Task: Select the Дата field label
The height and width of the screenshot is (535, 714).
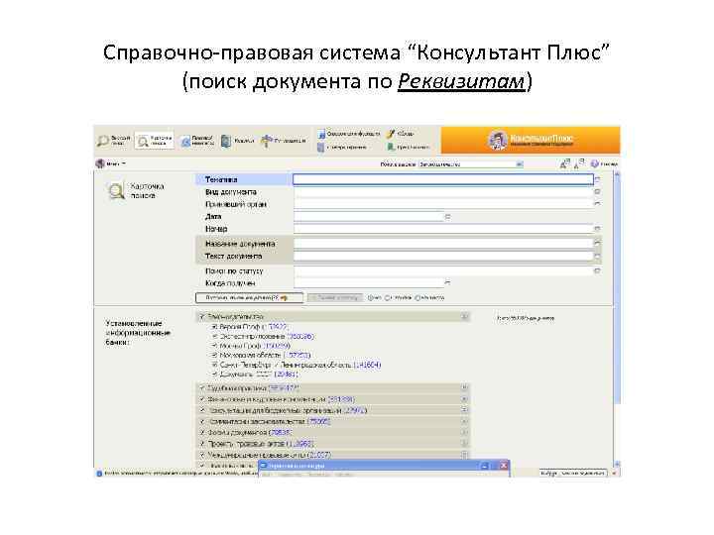Action: [x=213, y=217]
